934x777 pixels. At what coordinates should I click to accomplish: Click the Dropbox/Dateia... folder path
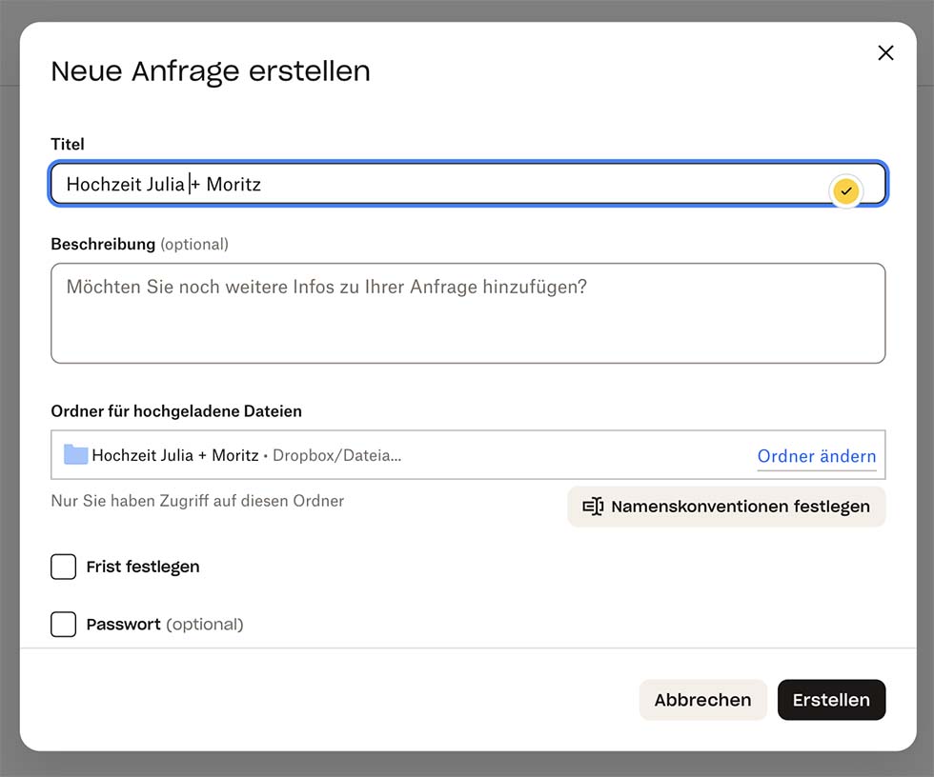click(336, 456)
